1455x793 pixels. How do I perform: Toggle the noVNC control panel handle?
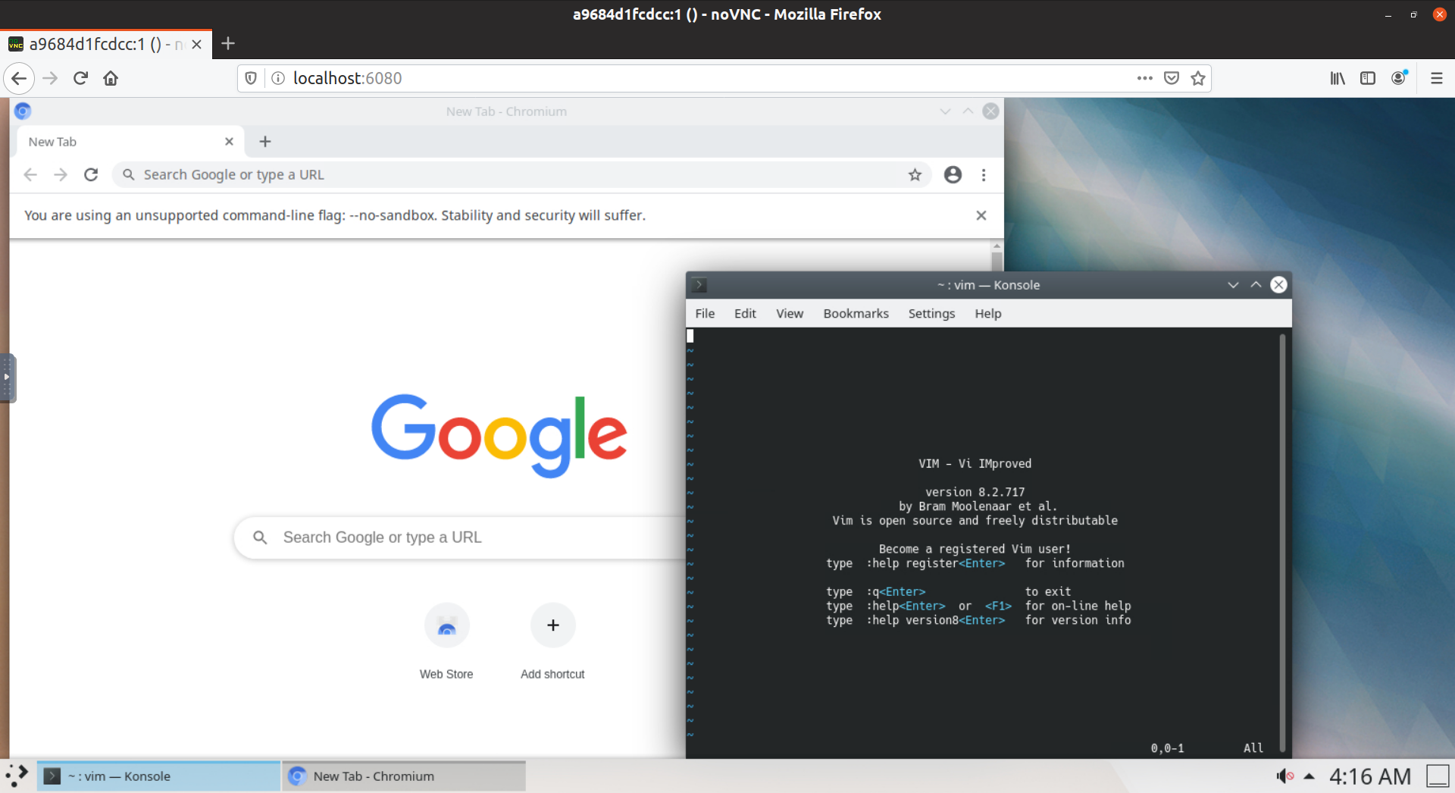[x=7, y=378]
